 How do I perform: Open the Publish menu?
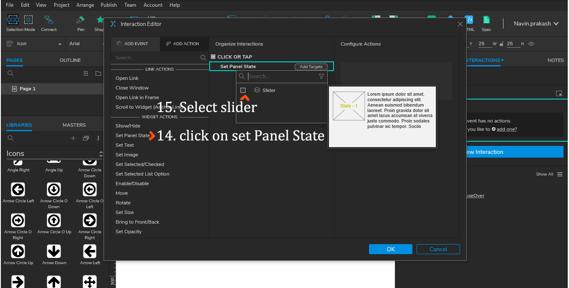(109, 5)
